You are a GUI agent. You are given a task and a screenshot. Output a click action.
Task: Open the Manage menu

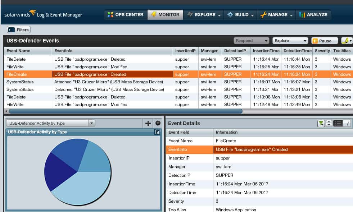point(276,15)
